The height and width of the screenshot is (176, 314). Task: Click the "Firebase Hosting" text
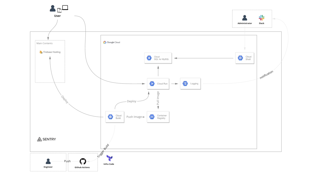[52, 52]
